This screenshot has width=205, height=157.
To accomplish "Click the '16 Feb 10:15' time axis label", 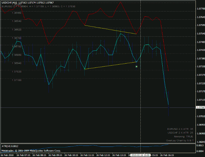I will tap(71, 155).
